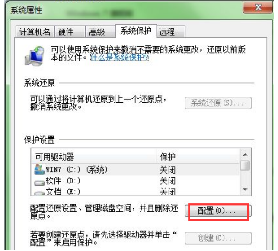This screenshot has width=278, height=251.
Task: Click the drive list scroll down arrow
Action: click(x=245, y=190)
